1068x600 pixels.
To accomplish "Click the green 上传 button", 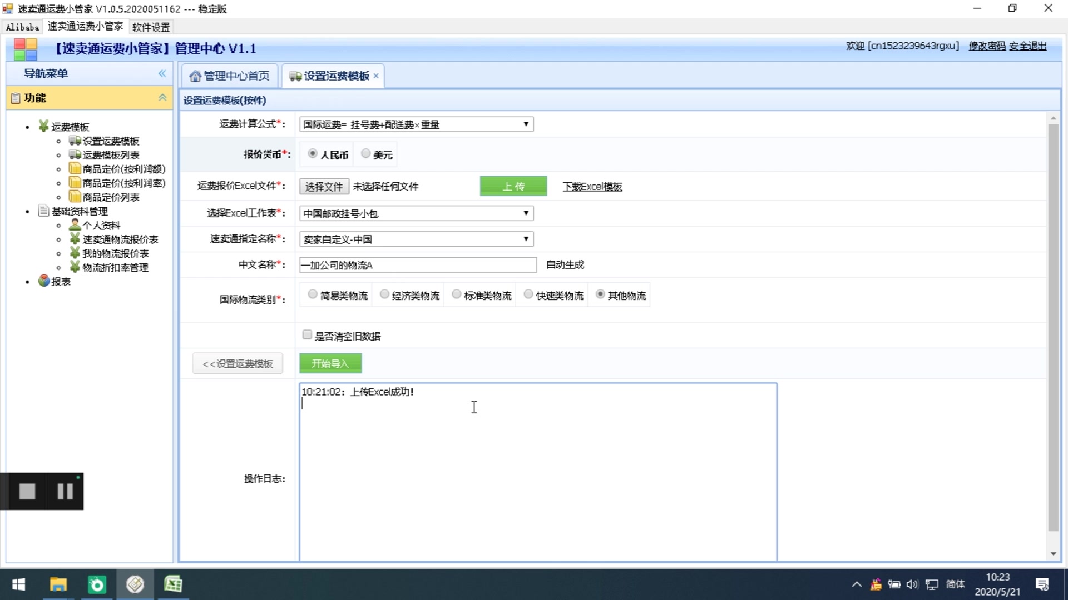I will (x=513, y=186).
